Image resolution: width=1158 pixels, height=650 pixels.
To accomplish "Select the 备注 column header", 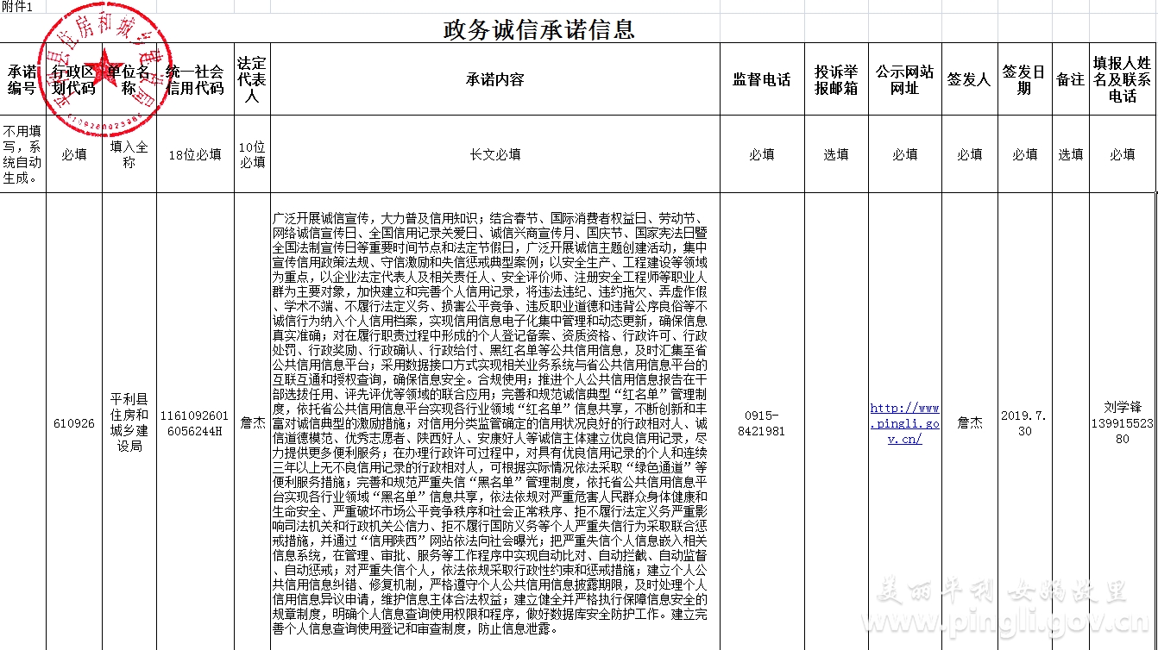I will (x=1071, y=79).
